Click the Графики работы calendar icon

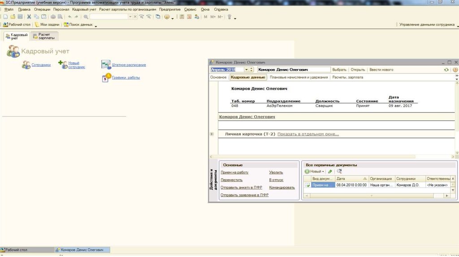pos(106,77)
